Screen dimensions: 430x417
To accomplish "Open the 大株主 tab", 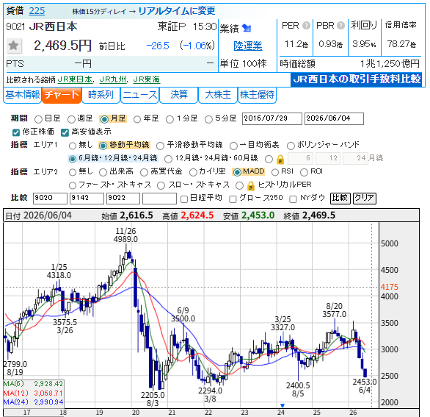I will click(x=218, y=95).
